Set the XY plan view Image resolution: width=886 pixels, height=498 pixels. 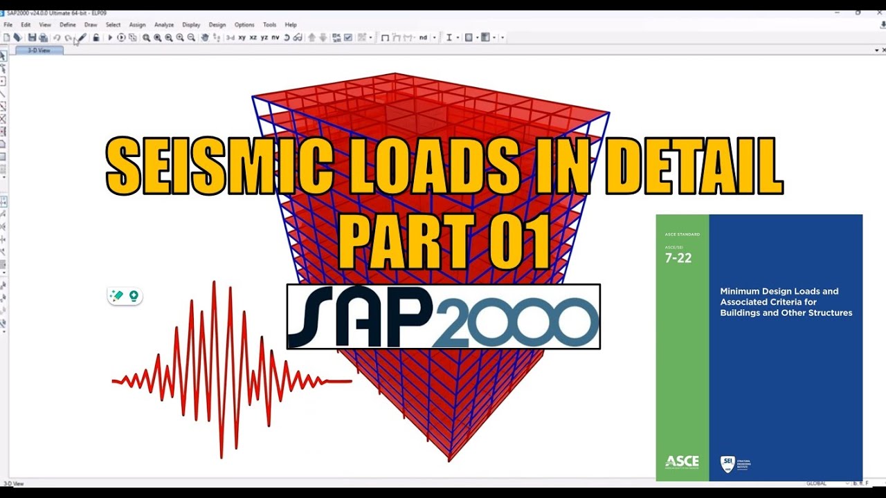242,37
